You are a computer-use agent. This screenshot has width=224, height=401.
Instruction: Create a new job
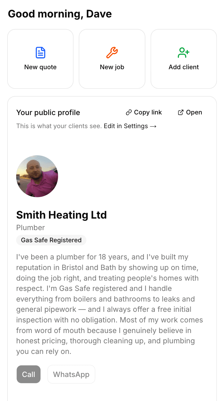pyautogui.click(x=112, y=59)
